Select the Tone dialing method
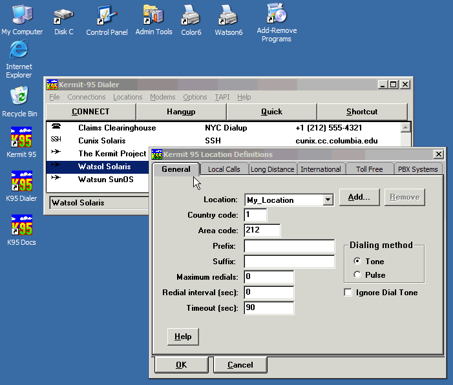This screenshot has height=385, width=453. (x=357, y=262)
